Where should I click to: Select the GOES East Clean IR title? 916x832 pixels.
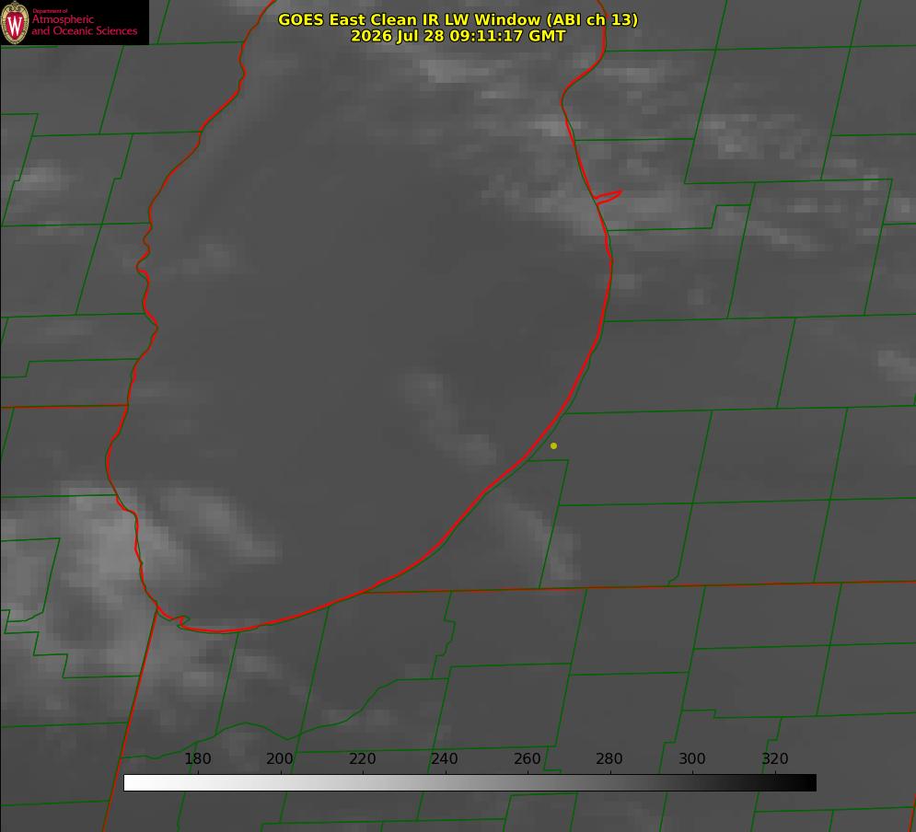458,19
